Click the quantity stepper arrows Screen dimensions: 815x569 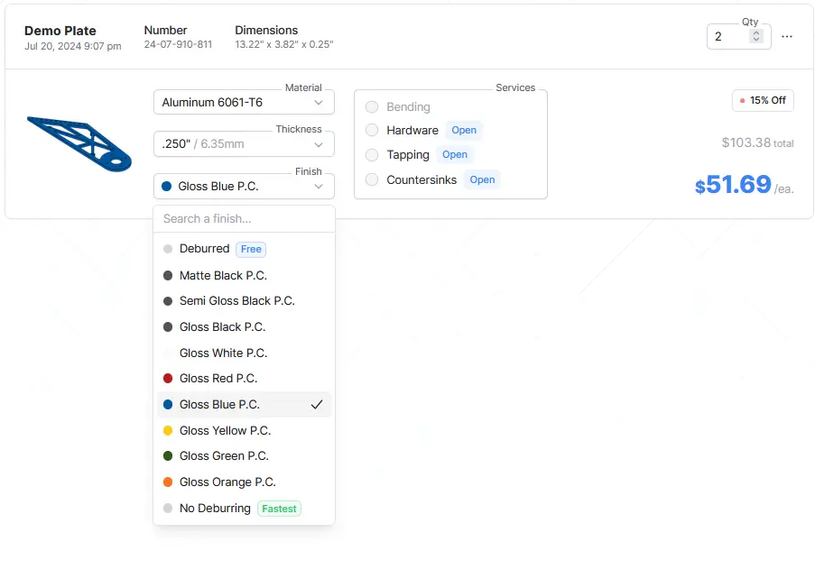pos(756,37)
